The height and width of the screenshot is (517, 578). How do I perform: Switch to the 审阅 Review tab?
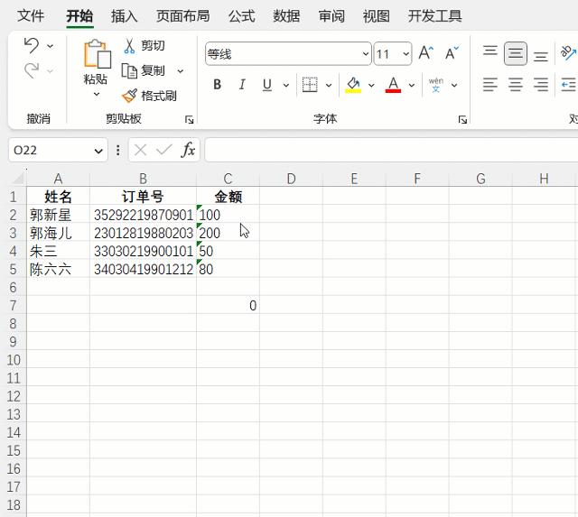click(x=331, y=16)
